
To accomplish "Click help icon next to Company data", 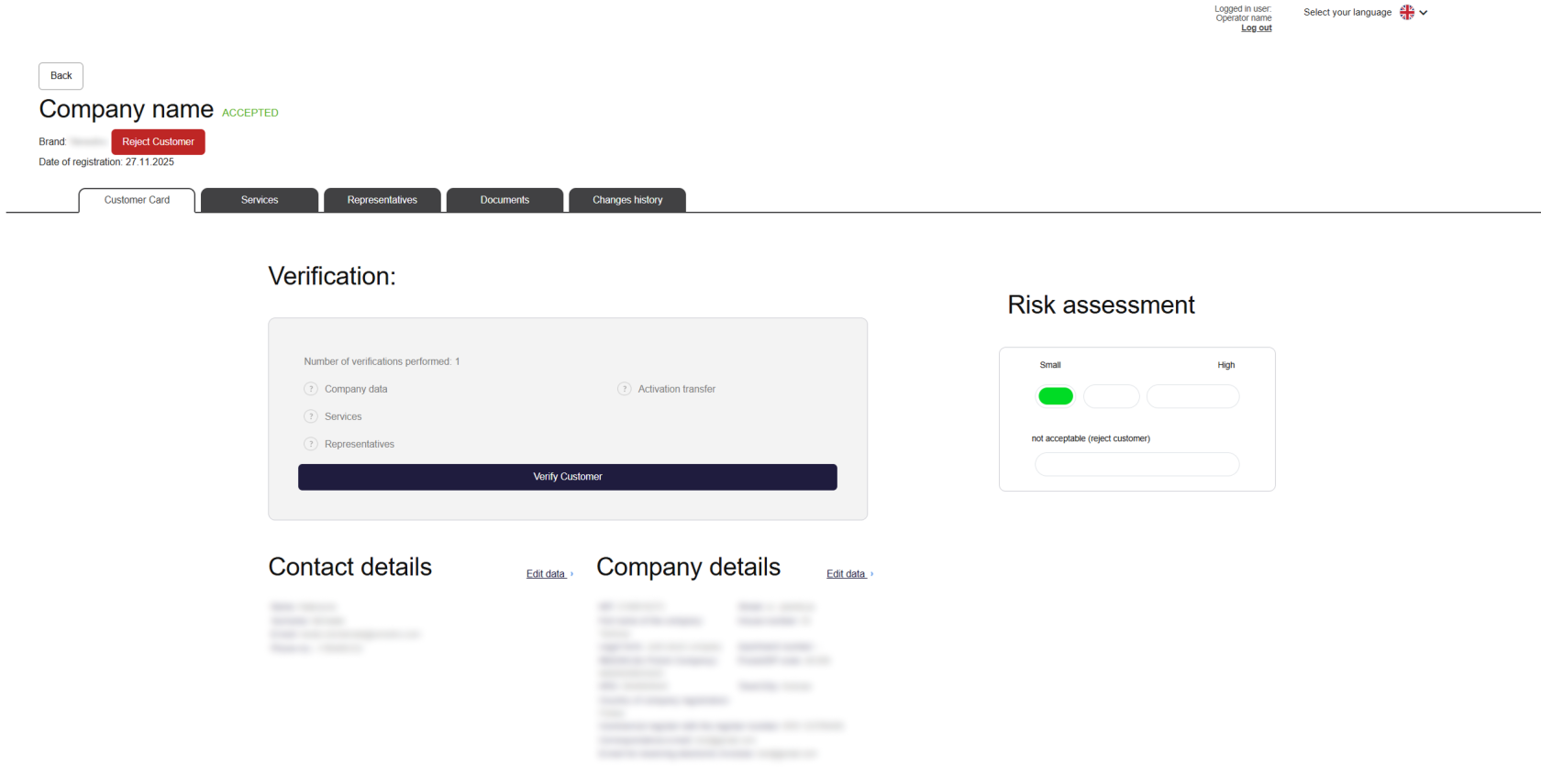I will click(311, 389).
